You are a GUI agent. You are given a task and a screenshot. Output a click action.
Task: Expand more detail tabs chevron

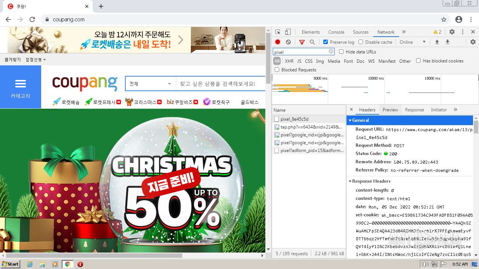tap(455, 109)
